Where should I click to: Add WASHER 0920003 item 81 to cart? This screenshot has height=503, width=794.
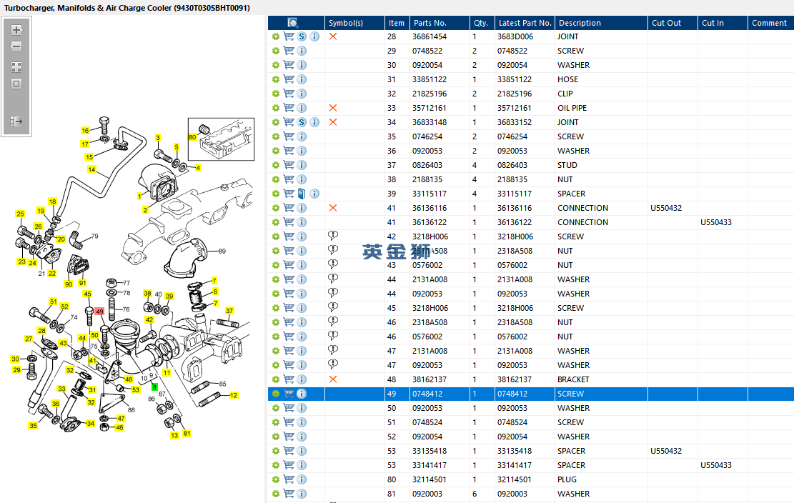(x=289, y=494)
